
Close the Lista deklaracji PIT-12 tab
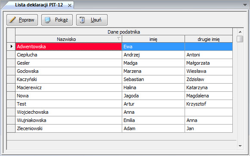[x=70, y=6]
